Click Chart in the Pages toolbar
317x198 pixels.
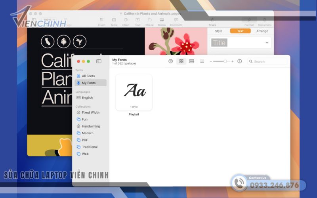tap(126, 22)
